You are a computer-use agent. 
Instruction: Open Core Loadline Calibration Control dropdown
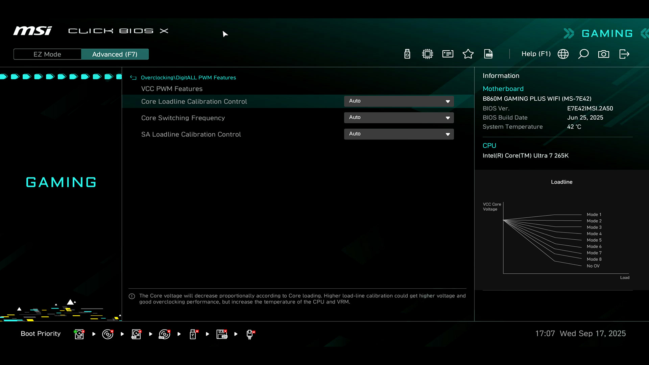click(x=399, y=101)
